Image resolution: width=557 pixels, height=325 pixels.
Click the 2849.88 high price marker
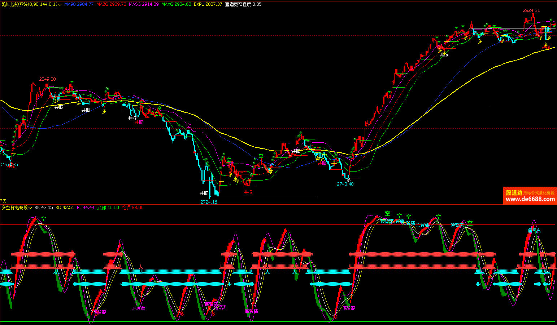coord(47,79)
